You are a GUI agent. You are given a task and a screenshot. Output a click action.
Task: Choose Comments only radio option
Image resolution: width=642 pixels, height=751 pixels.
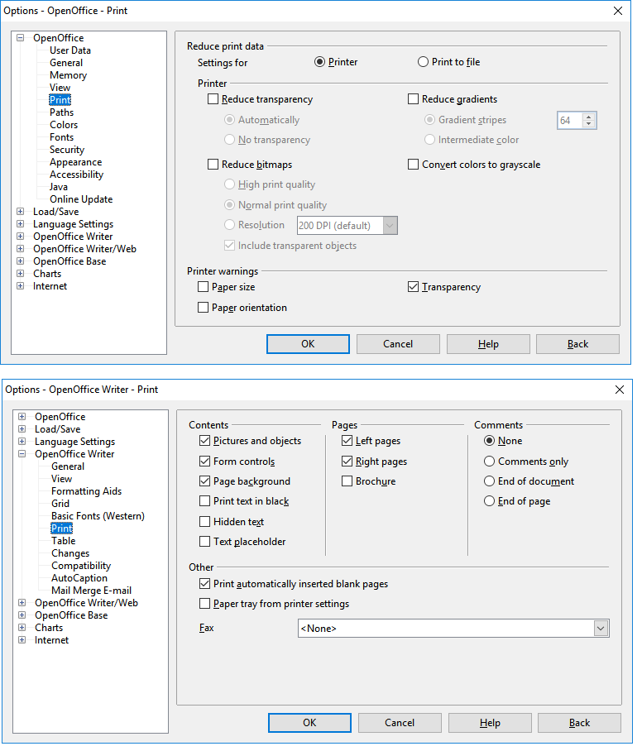pos(490,462)
